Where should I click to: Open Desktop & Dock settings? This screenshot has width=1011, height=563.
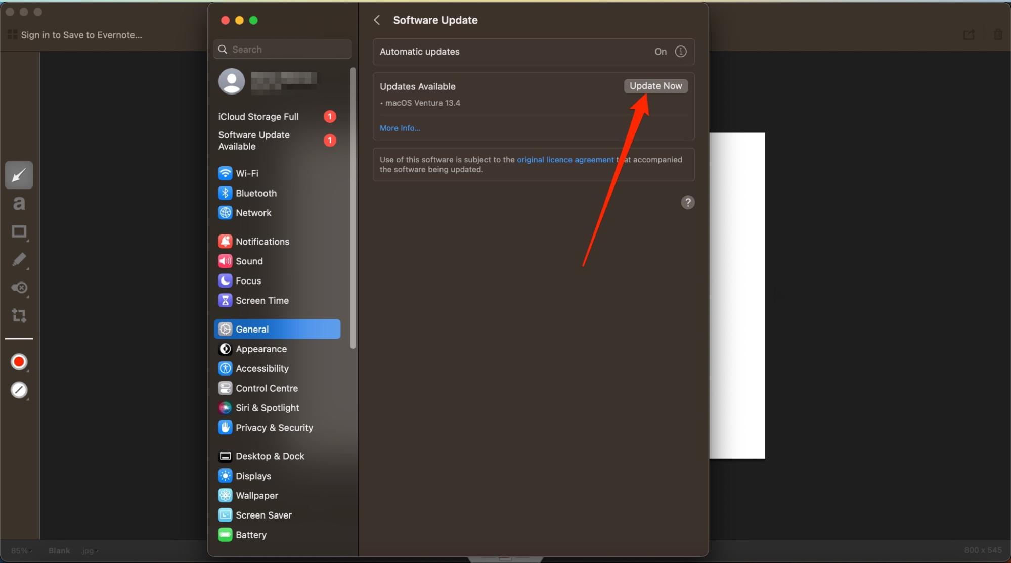pos(277,456)
